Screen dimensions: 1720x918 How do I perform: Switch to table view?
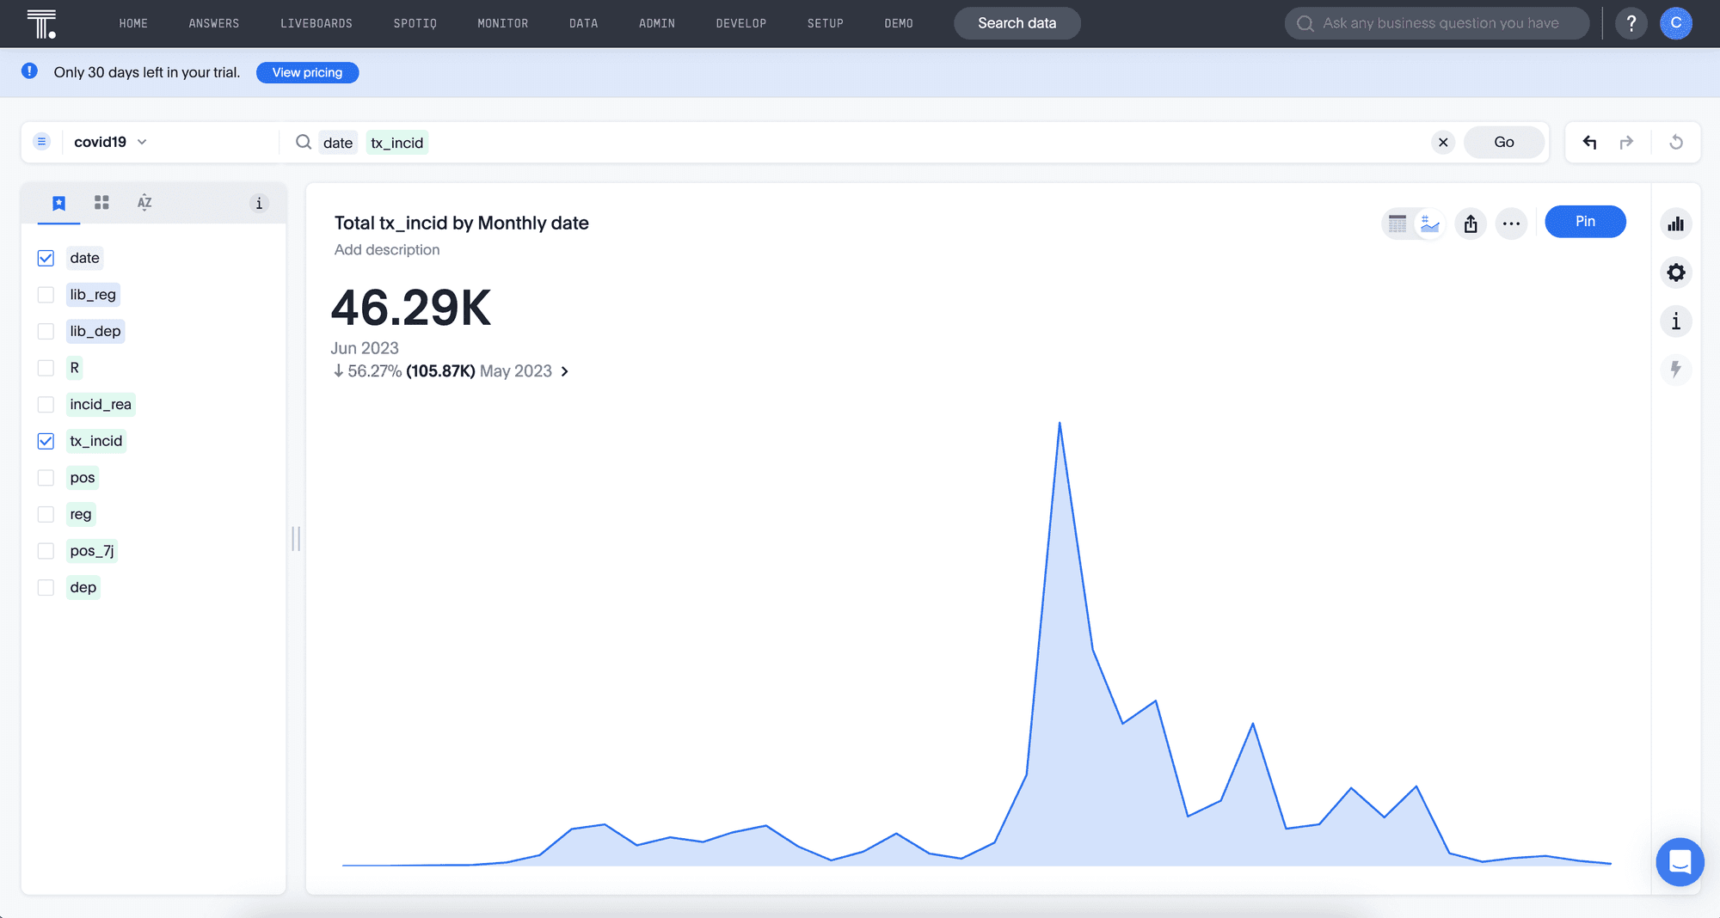point(1397,223)
